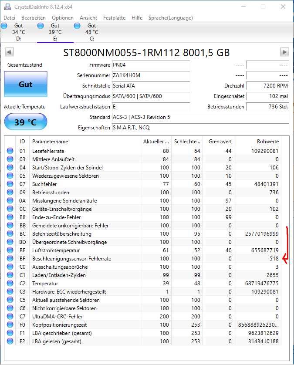Viewport: 294px width, 365px height.
Task: Click the status dot beside Luftstromtemperatur
Action: [x=10, y=250]
